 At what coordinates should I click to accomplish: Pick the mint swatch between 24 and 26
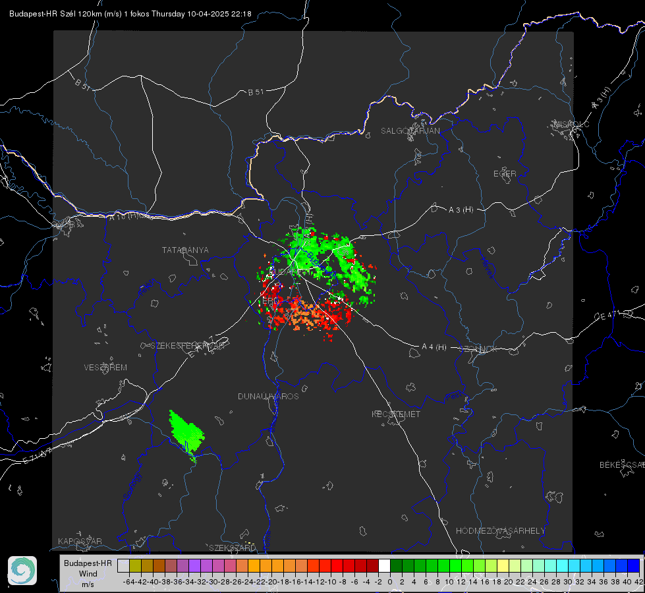pos(538,565)
